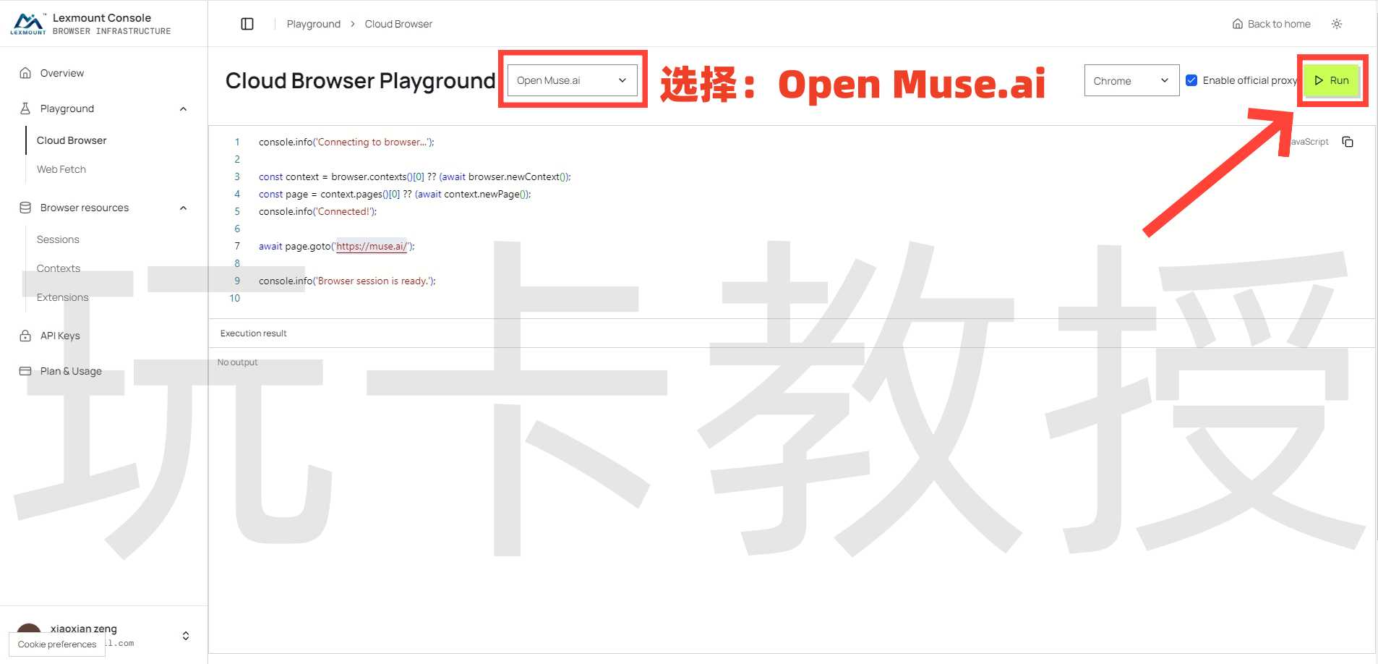Click the Execution result header
The width and height of the screenshot is (1378, 664).
click(x=254, y=333)
